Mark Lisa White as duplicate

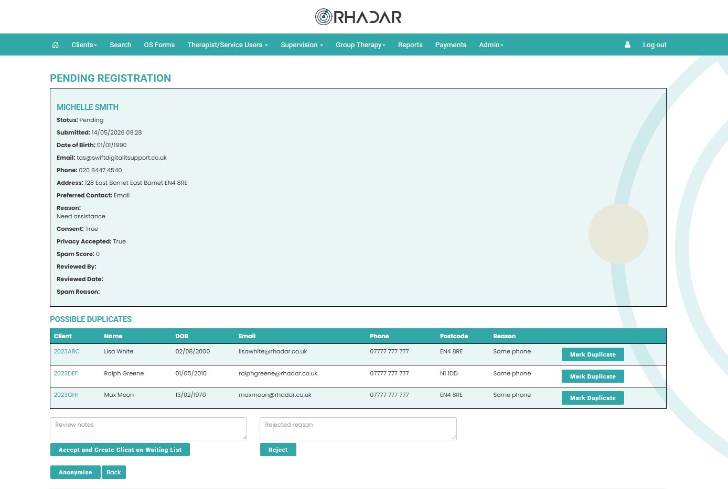[x=593, y=354]
